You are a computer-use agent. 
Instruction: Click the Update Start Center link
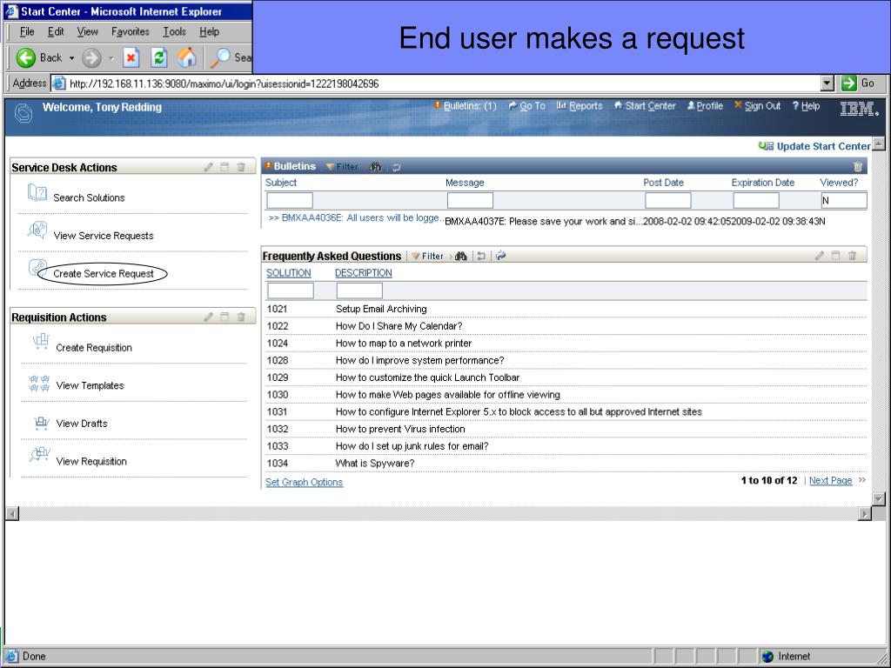[x=814, y=146]
